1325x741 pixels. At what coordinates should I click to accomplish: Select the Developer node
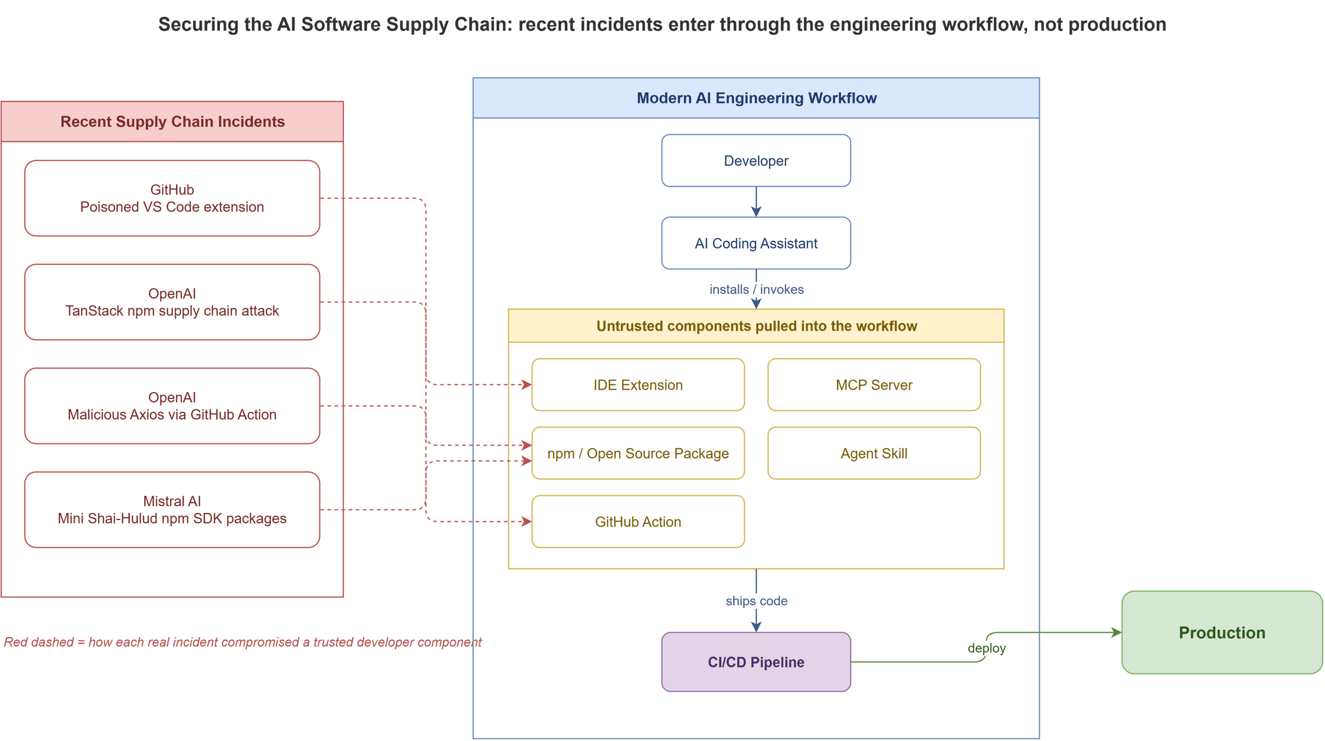pos(755,161)
